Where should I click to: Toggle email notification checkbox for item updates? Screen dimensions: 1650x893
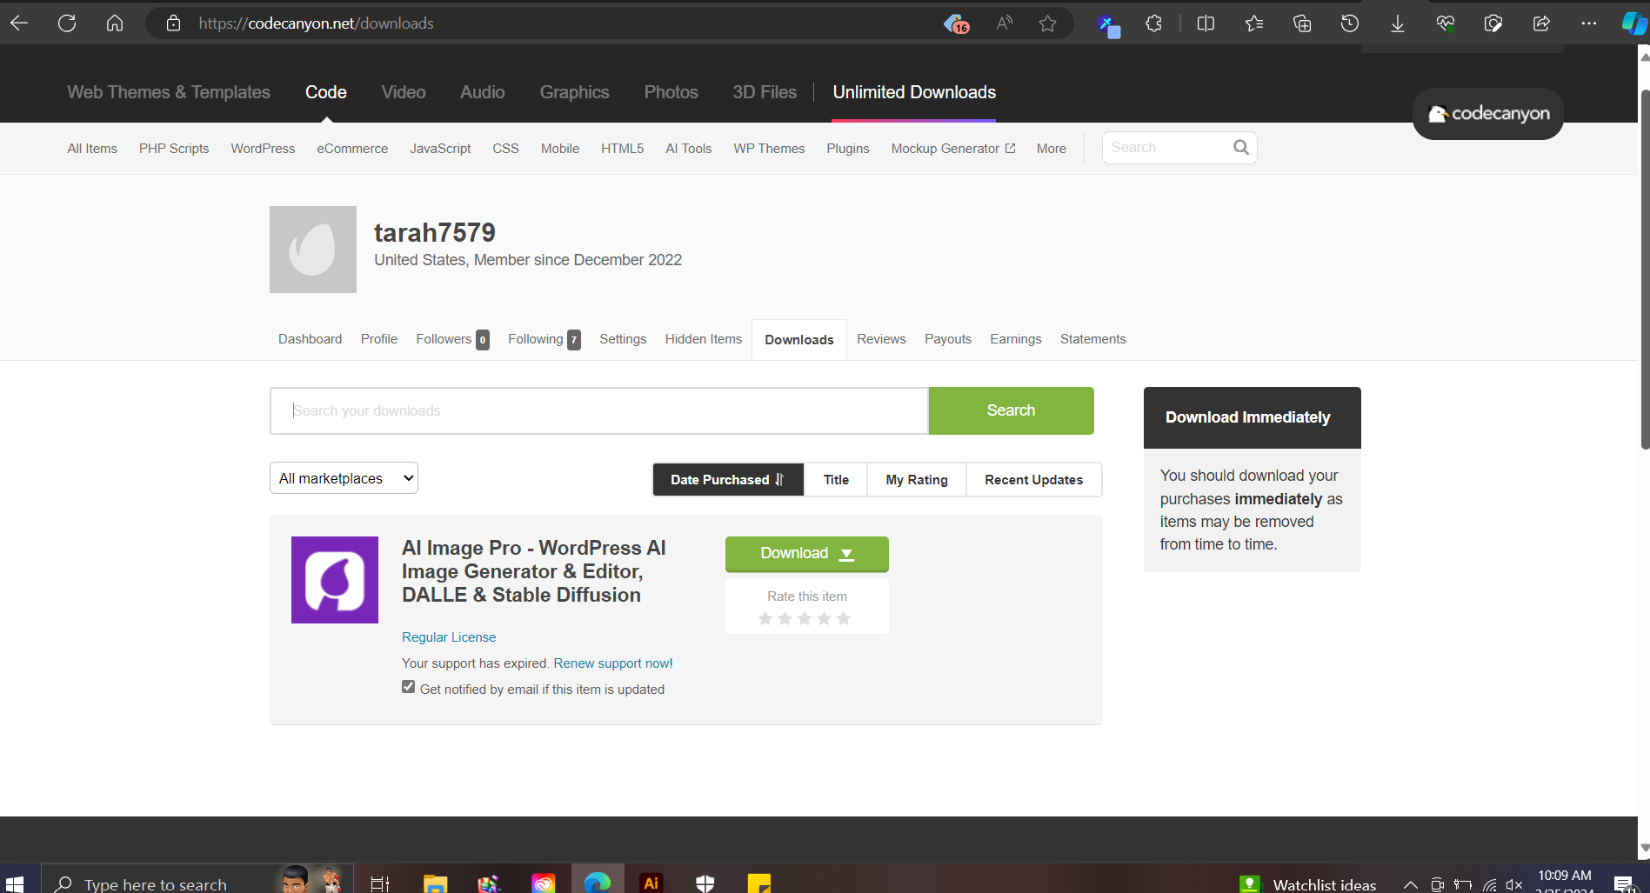pyautogui.click(x=408, y=687)
